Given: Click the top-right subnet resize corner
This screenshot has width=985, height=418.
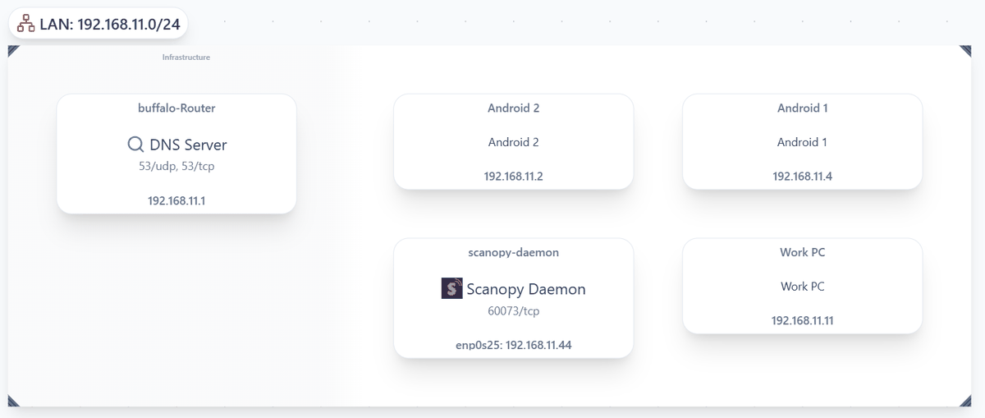Looking at the screenshot, I should [965, 51].
